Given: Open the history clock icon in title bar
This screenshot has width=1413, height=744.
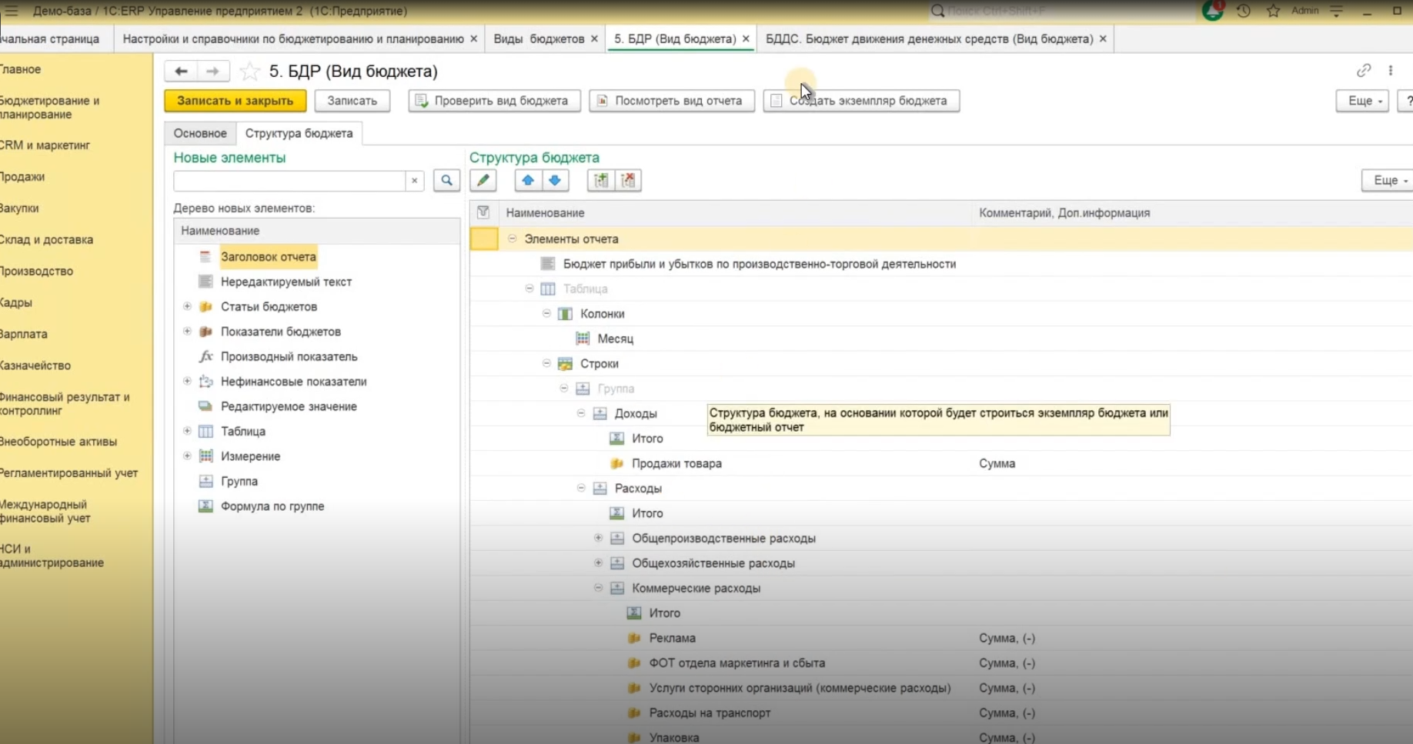Looking at the screenshot, I should [x=1243, y=11].
